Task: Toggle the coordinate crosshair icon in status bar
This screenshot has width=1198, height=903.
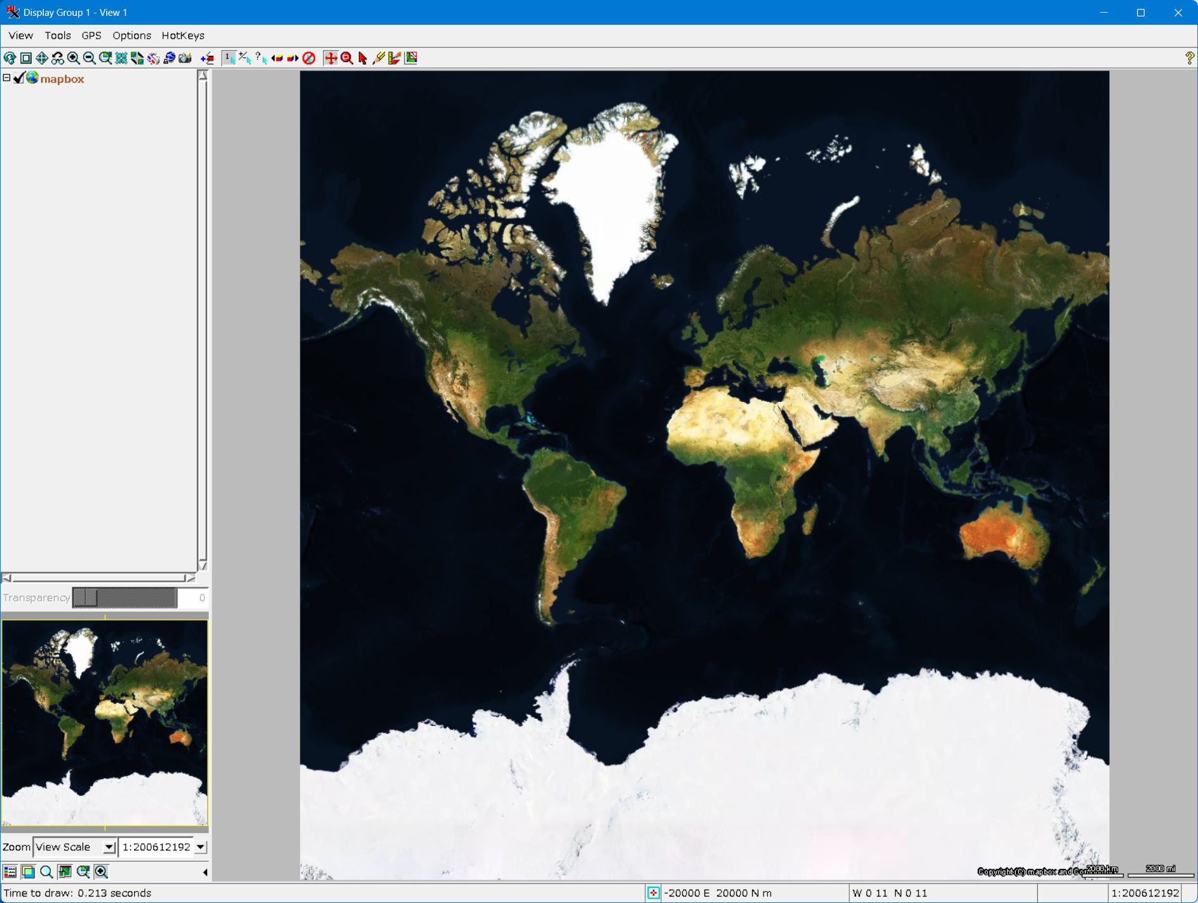Action: click(653, 893)
